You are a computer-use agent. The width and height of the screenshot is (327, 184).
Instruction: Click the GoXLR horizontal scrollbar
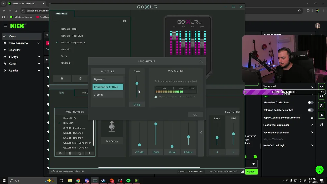(x=150, y=168)
